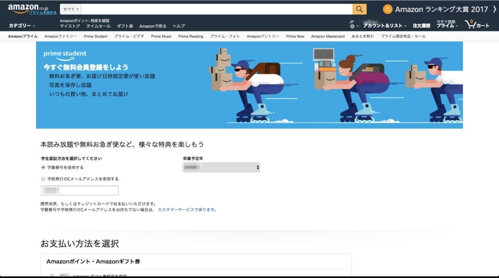The image size is (499, 278).
Task: Open the 卒業予定年 graduation year dropdown
Action: pos(221,167)
